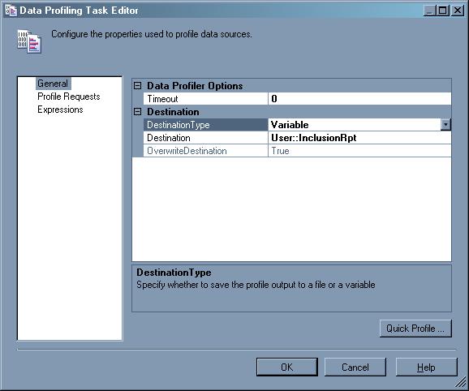Maximize the editor window
This screenshot has height=391, width=469.
click(x=443, y=11)
